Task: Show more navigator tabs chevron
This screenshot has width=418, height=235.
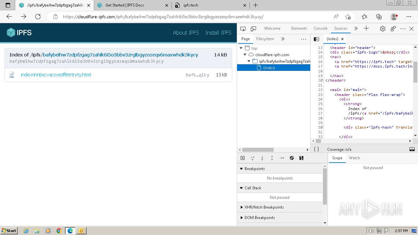Action: [x=283, y=39]
